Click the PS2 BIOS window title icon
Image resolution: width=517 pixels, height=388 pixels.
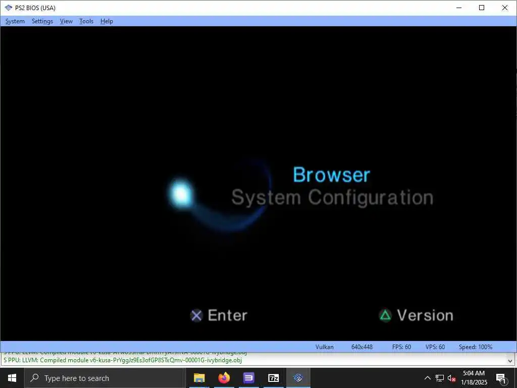[x=8, y=8]
